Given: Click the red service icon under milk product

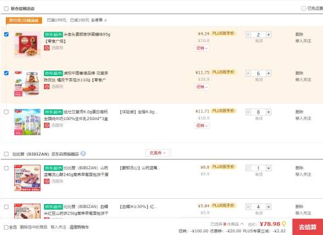Looking at the screenshot, I should click(x=47, y=125).
